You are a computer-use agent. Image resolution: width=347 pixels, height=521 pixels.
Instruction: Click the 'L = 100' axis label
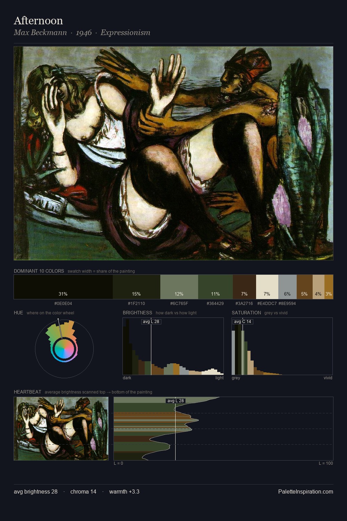point(326,463)
